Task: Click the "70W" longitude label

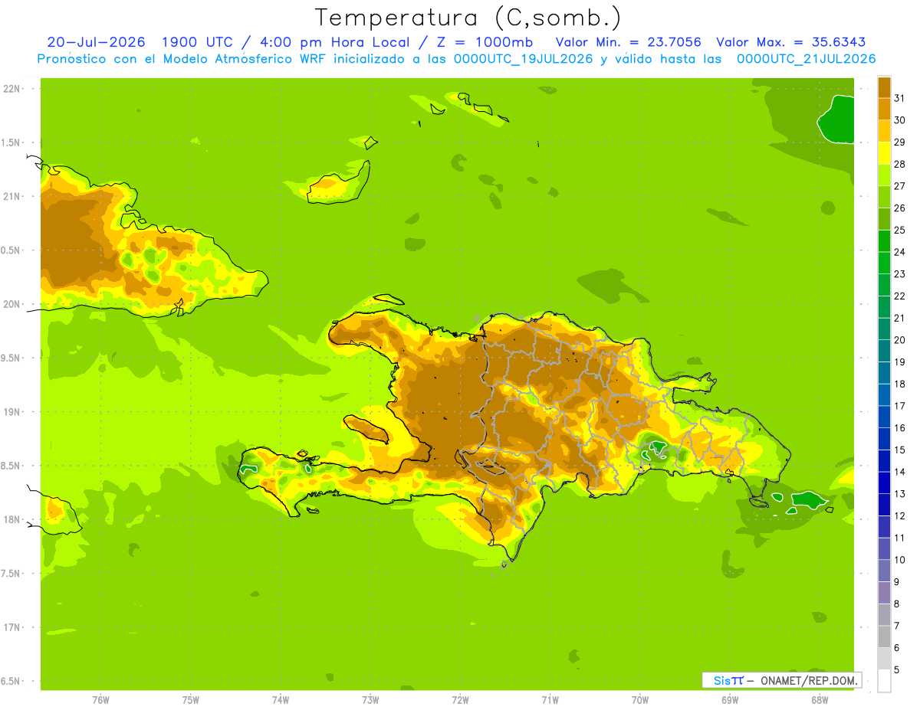Action: click(639, 699)
